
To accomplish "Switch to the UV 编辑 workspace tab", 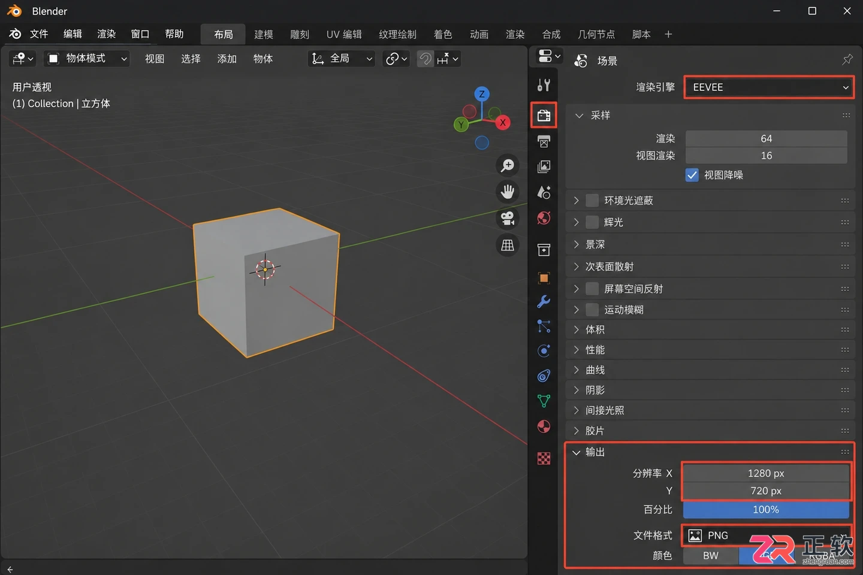I will click(344, 35).
